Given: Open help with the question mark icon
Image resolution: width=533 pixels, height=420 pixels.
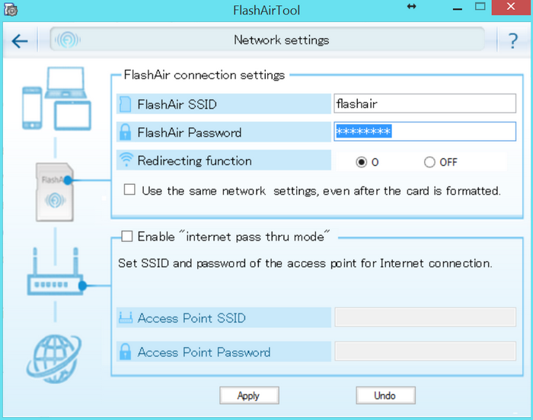Looking at the screenshot, I should click(513, 41).
